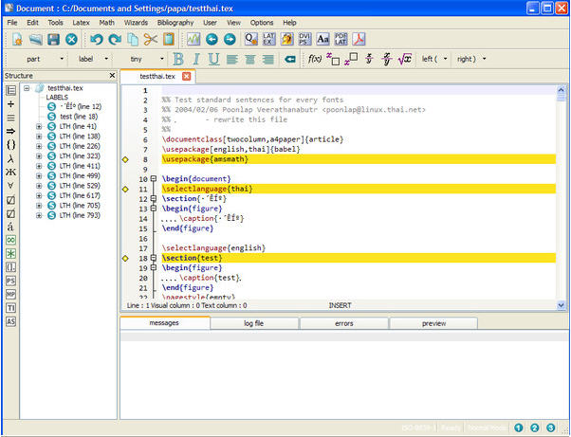The width and height of the screenshot is (571, 437).
Task: Expand LTH (line 41) tree node
Action: [x=39, y=126]
